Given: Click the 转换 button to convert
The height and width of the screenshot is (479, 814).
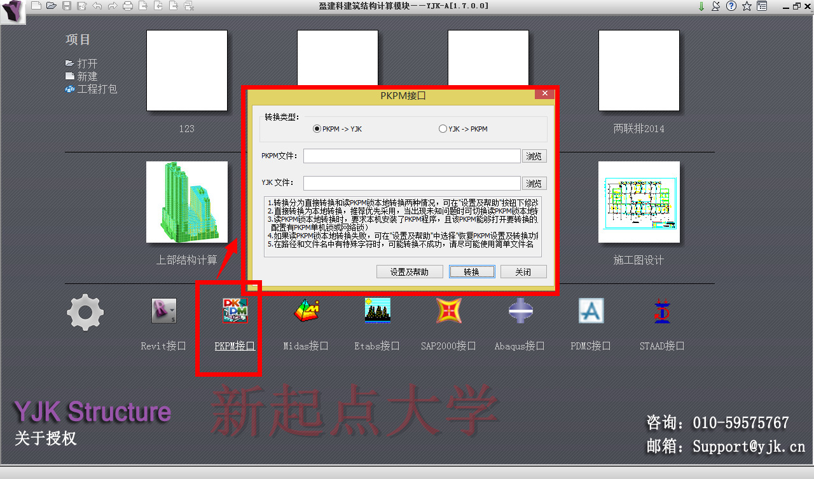Looking at the screenshot, I should coord(472,271).
